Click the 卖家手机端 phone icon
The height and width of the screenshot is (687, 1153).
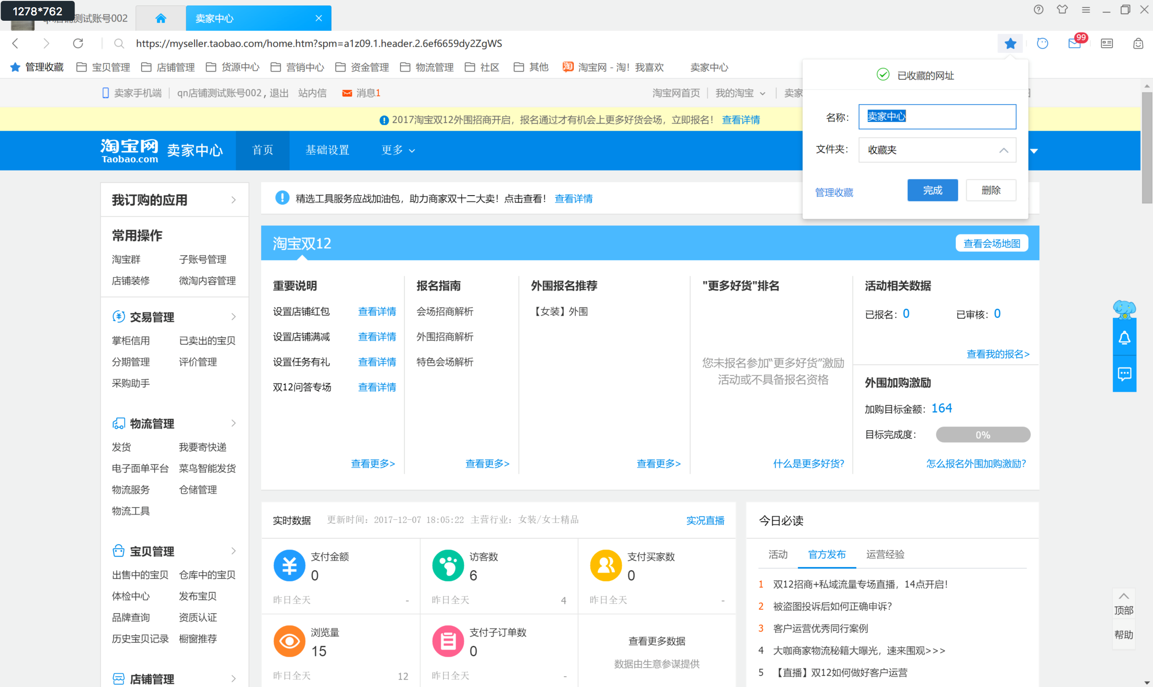click(106, 93)
